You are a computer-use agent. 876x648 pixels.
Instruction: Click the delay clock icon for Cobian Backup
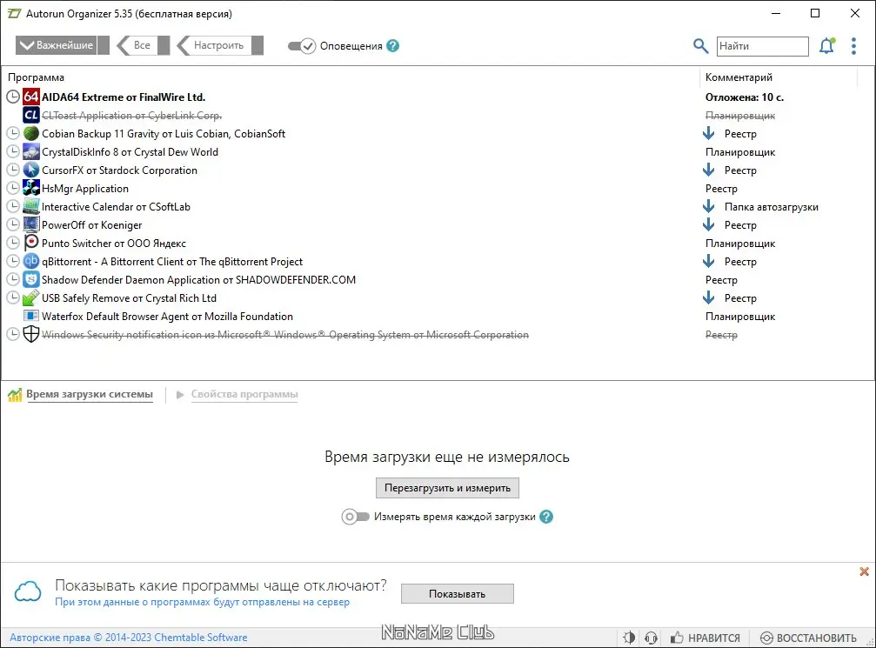(x=13, y=133)
